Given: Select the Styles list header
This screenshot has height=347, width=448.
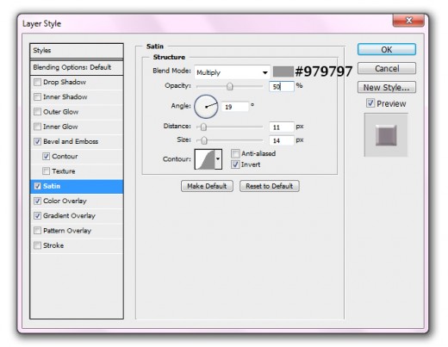Looking at the screenshot, I should (x=77, y=51).
